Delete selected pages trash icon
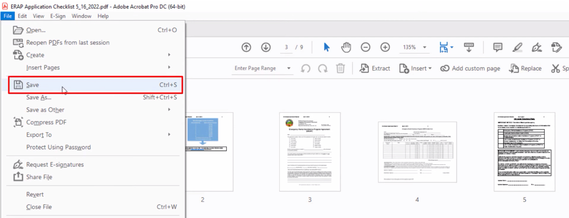The height and width of the screenshot is (218, 569). click(x=340, y=68)
